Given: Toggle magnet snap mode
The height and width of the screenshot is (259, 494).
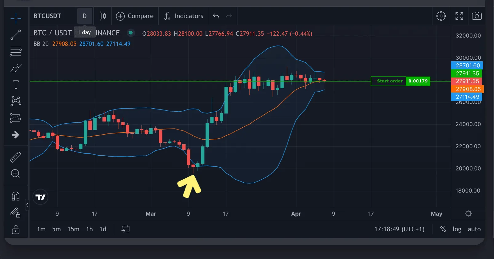Looking at the screenshot, I should (16, 196).
